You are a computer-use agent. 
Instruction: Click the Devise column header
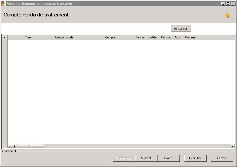[x=140, y=37]
